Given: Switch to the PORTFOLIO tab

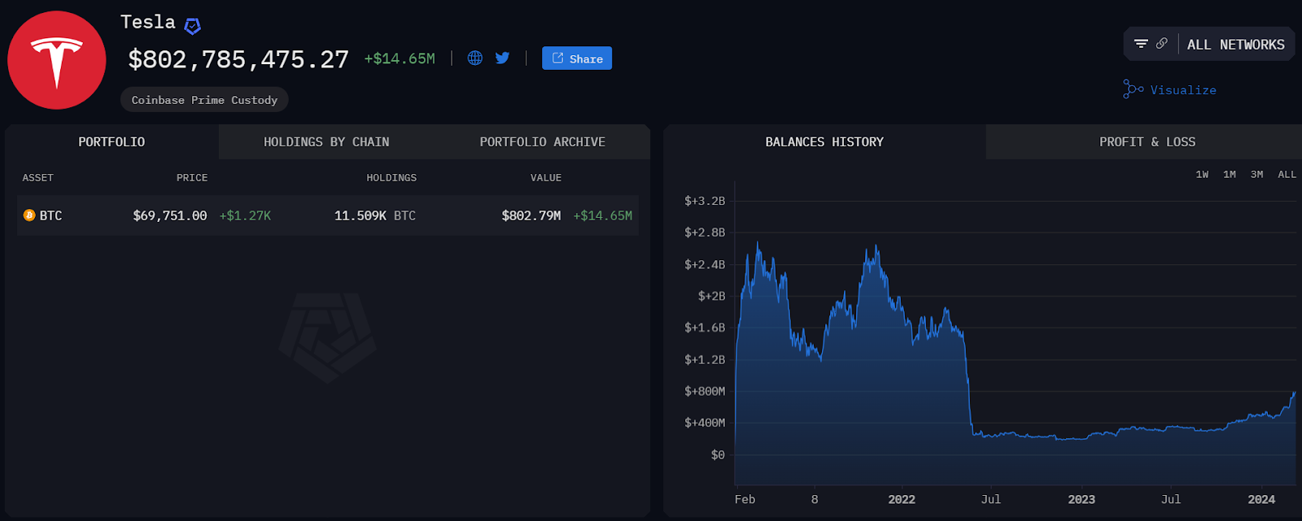Looking at the screenshot, I should click(111, 141).
